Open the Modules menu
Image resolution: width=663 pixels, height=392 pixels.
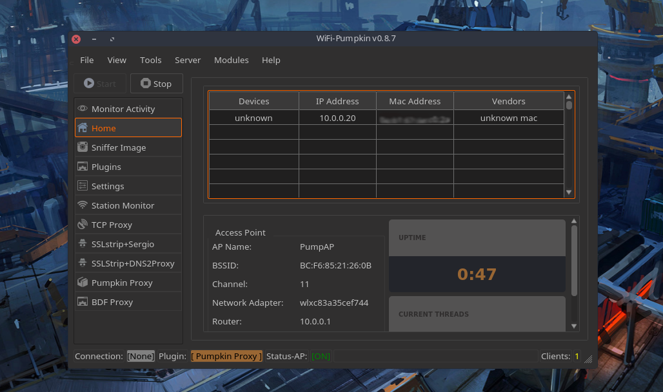pyautogui.click(x=232, y=61)
